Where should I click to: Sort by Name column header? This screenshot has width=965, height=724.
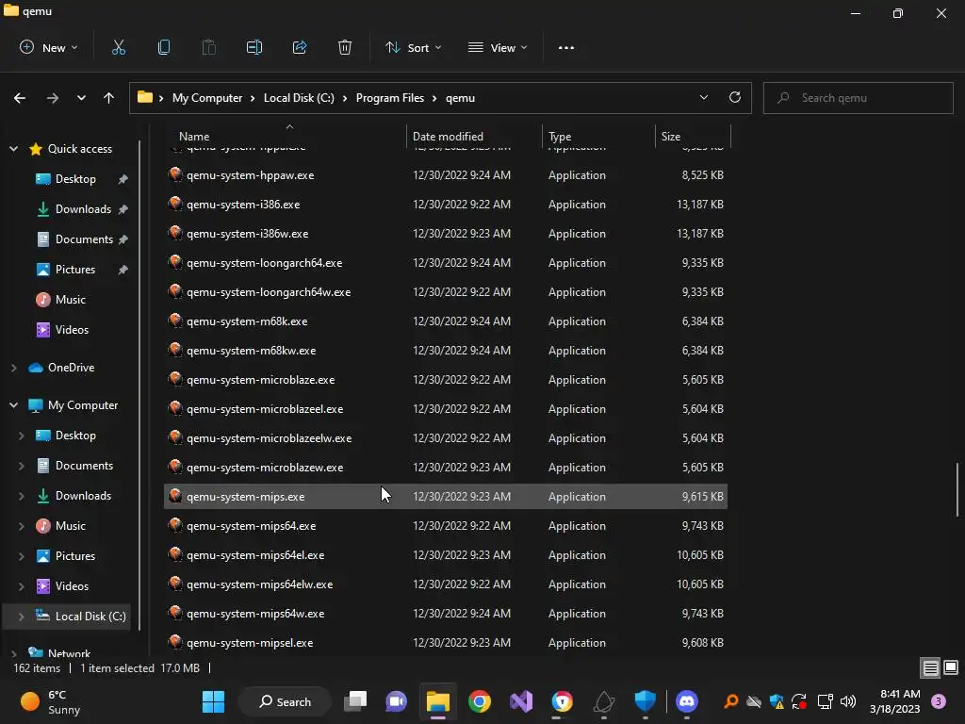coord(286,136)
